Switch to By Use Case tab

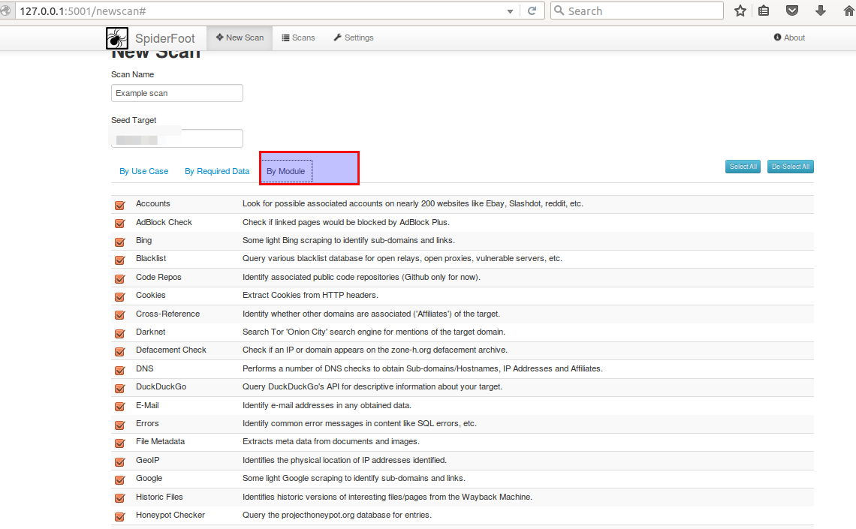(x=143, y=171)
